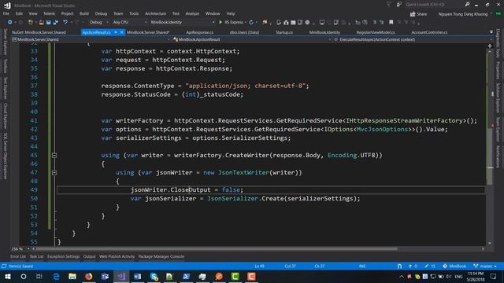Click the Save All toolbar icon

pyautogui.click(x=56, y=22)
